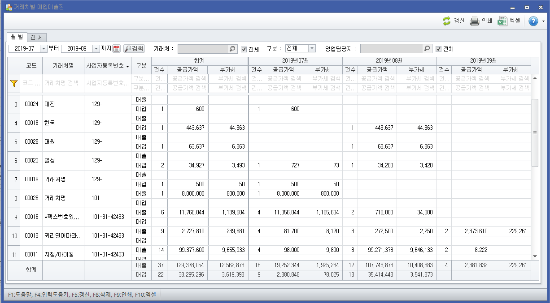Open the 2019-09 end month dropdown

[96, 49]
